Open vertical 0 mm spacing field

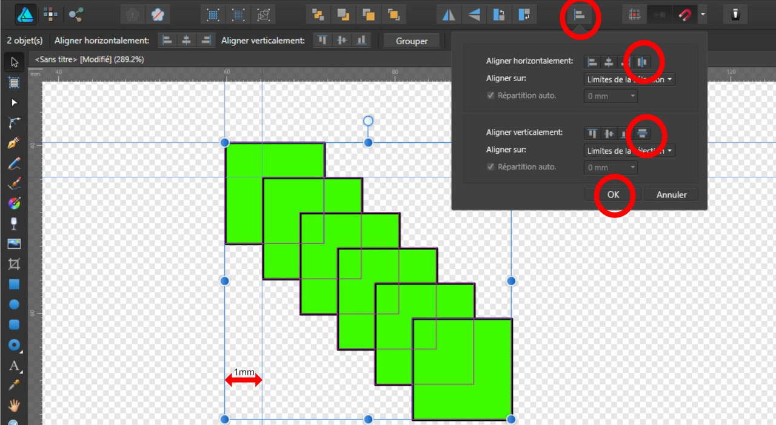click(610, 168)
